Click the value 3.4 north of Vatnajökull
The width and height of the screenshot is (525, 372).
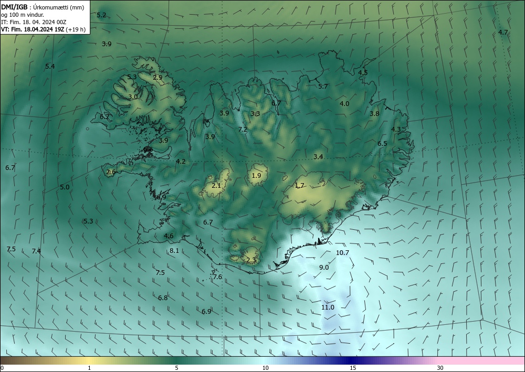pos(318,156)
